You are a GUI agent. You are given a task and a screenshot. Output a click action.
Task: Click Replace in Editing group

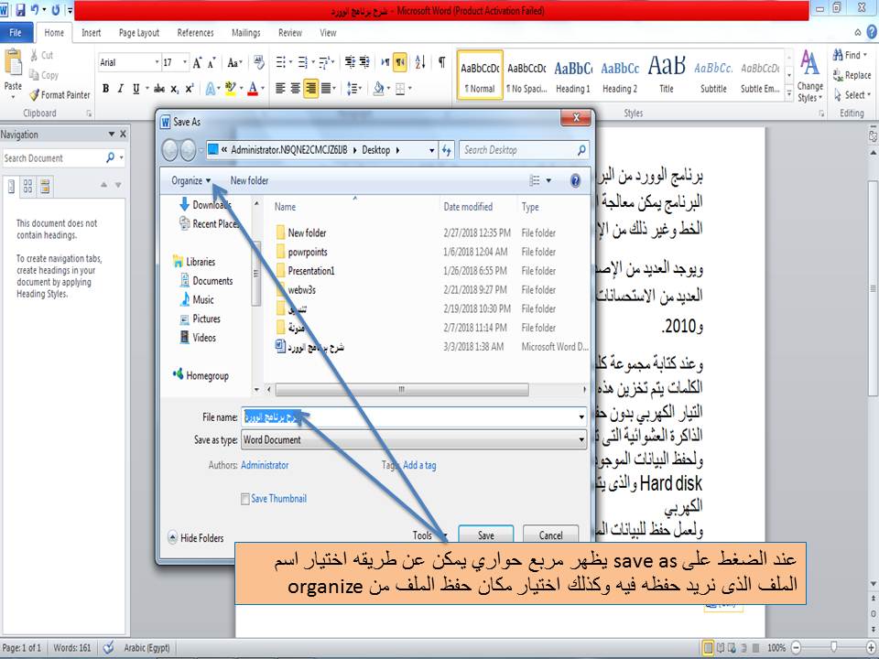(x=852, y=75)
